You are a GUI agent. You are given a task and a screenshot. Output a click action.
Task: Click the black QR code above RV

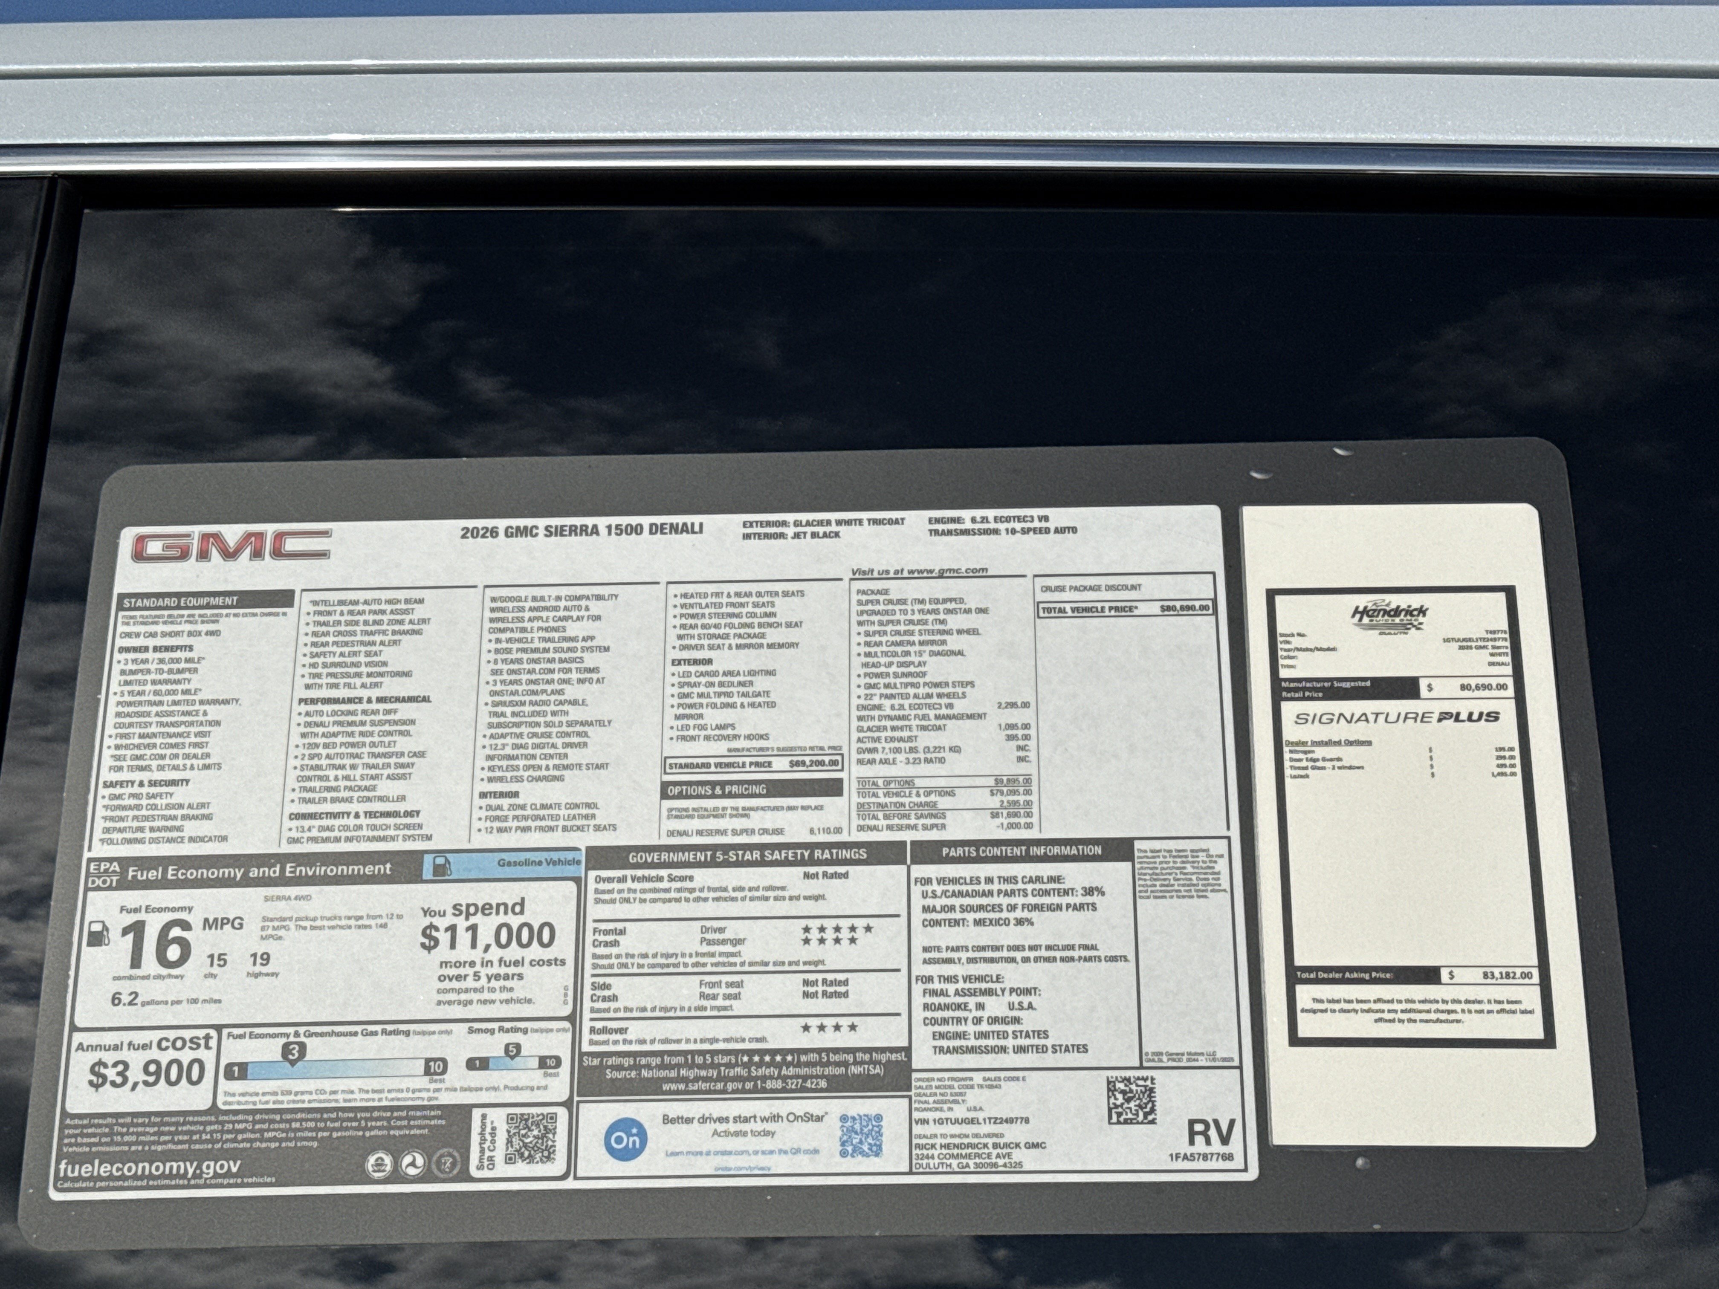click(x=1132, y=1099)
